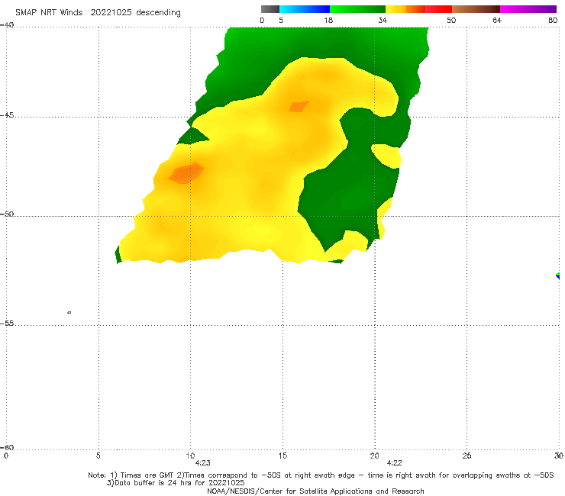565x496 pixels.
Task: Click the color bar label '80'
Action: 553,20
